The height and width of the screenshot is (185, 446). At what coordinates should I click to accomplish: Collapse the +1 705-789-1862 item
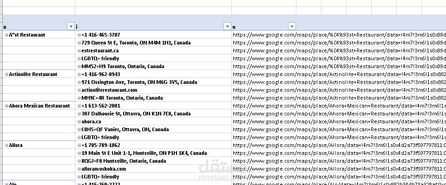[x=79, y=145]
